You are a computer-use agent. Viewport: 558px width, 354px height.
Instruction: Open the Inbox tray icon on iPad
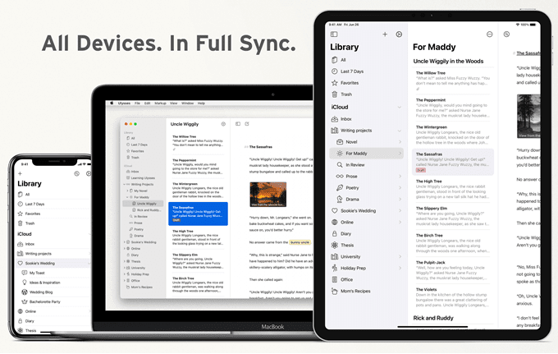pos(335,119)
